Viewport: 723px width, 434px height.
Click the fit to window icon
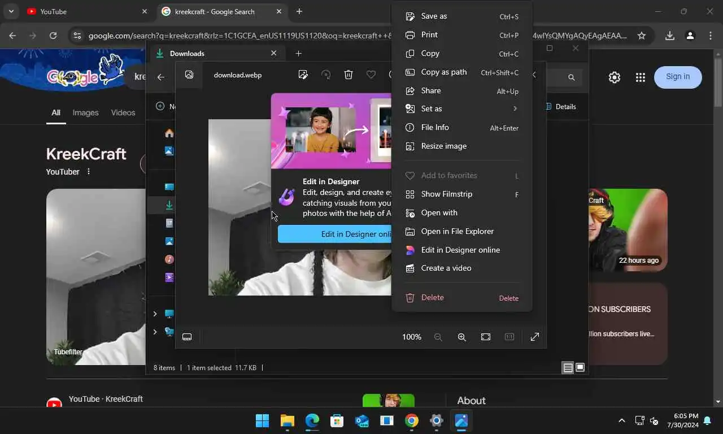[486, 337]
